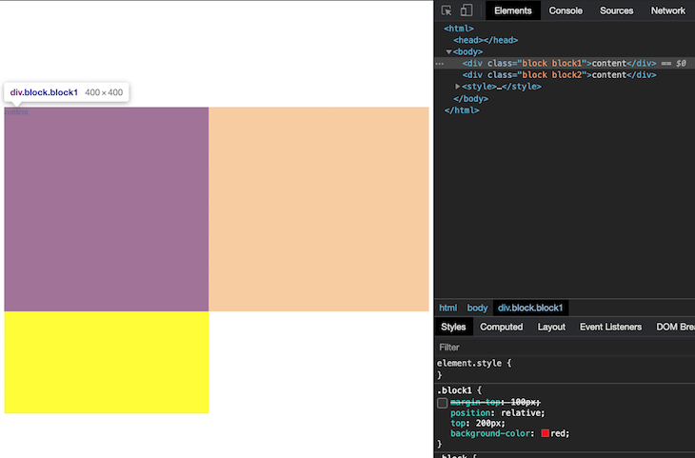Image resolution: width=695 pixels, height=458 pixels.
Task: Switch to the Sources tab
Action: pyautogui.click(x=616, y=10)
